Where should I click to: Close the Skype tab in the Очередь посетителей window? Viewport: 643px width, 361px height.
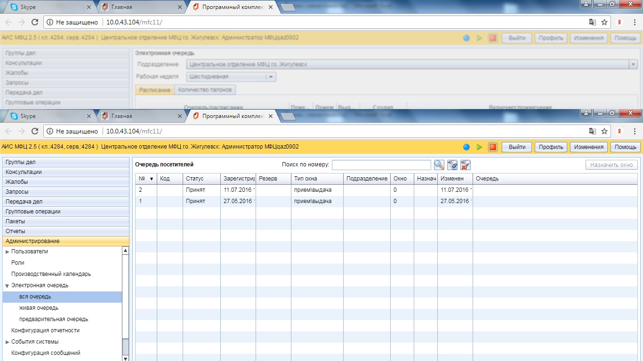pyautogui.click(x=89, y=116)
